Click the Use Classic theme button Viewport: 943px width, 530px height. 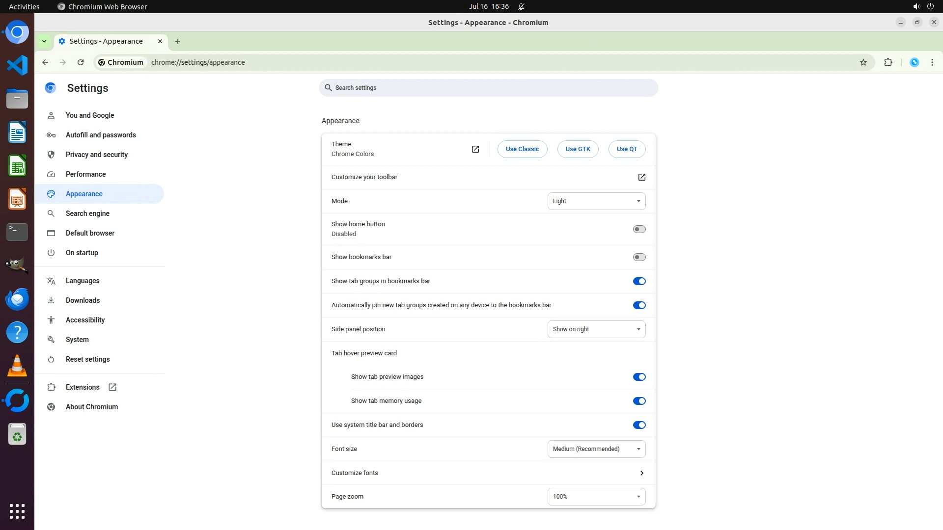[522, 149]
